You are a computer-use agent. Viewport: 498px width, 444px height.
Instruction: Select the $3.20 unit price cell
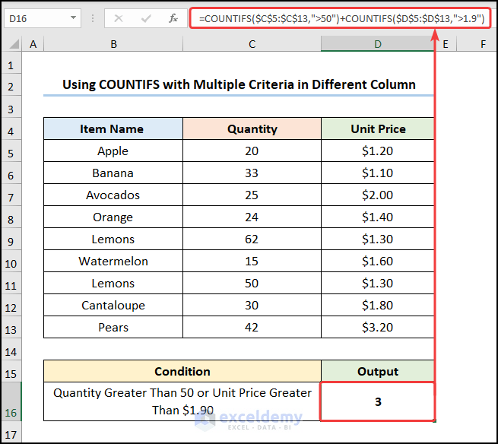coord(378,327)
